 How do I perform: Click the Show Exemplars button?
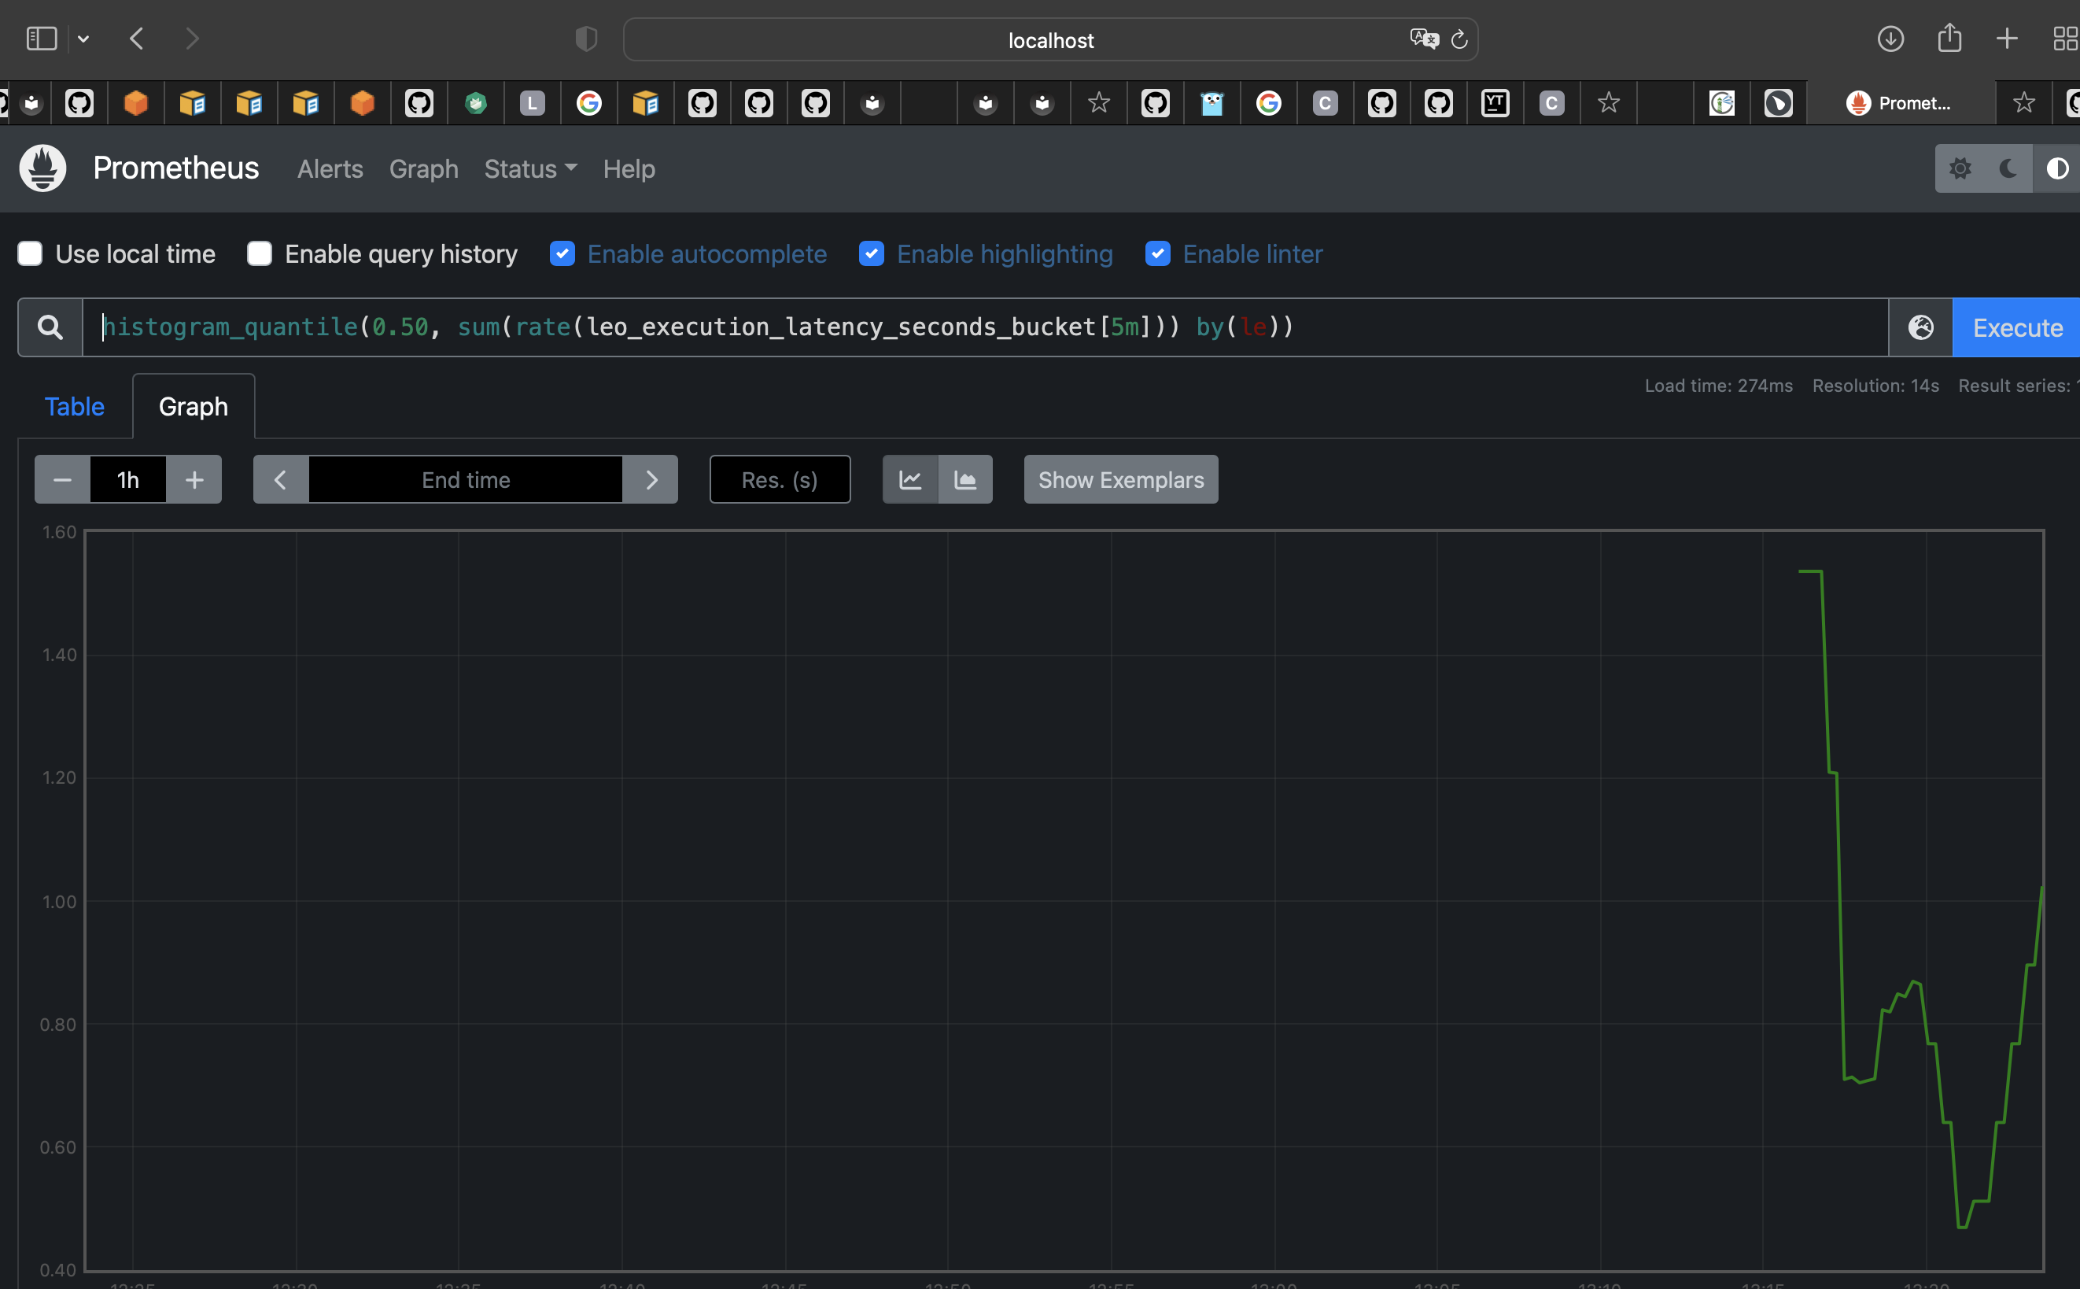point(1120,480)
